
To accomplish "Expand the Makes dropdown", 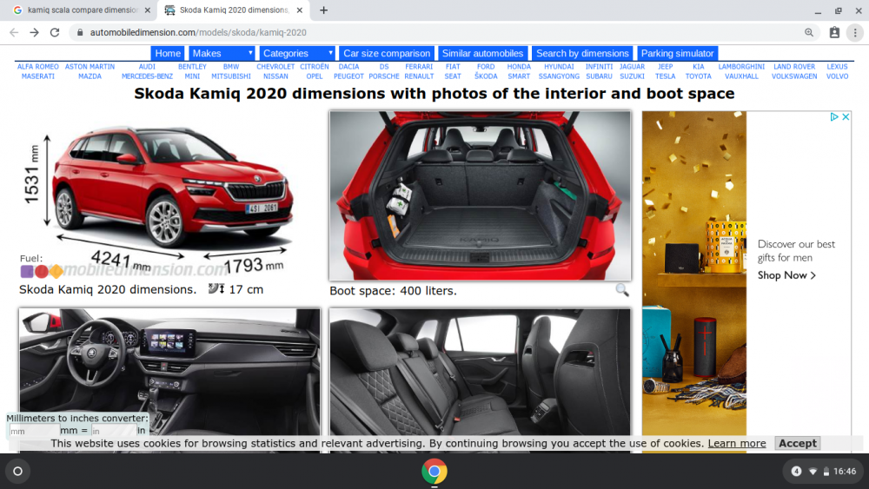I will [221, 53].
